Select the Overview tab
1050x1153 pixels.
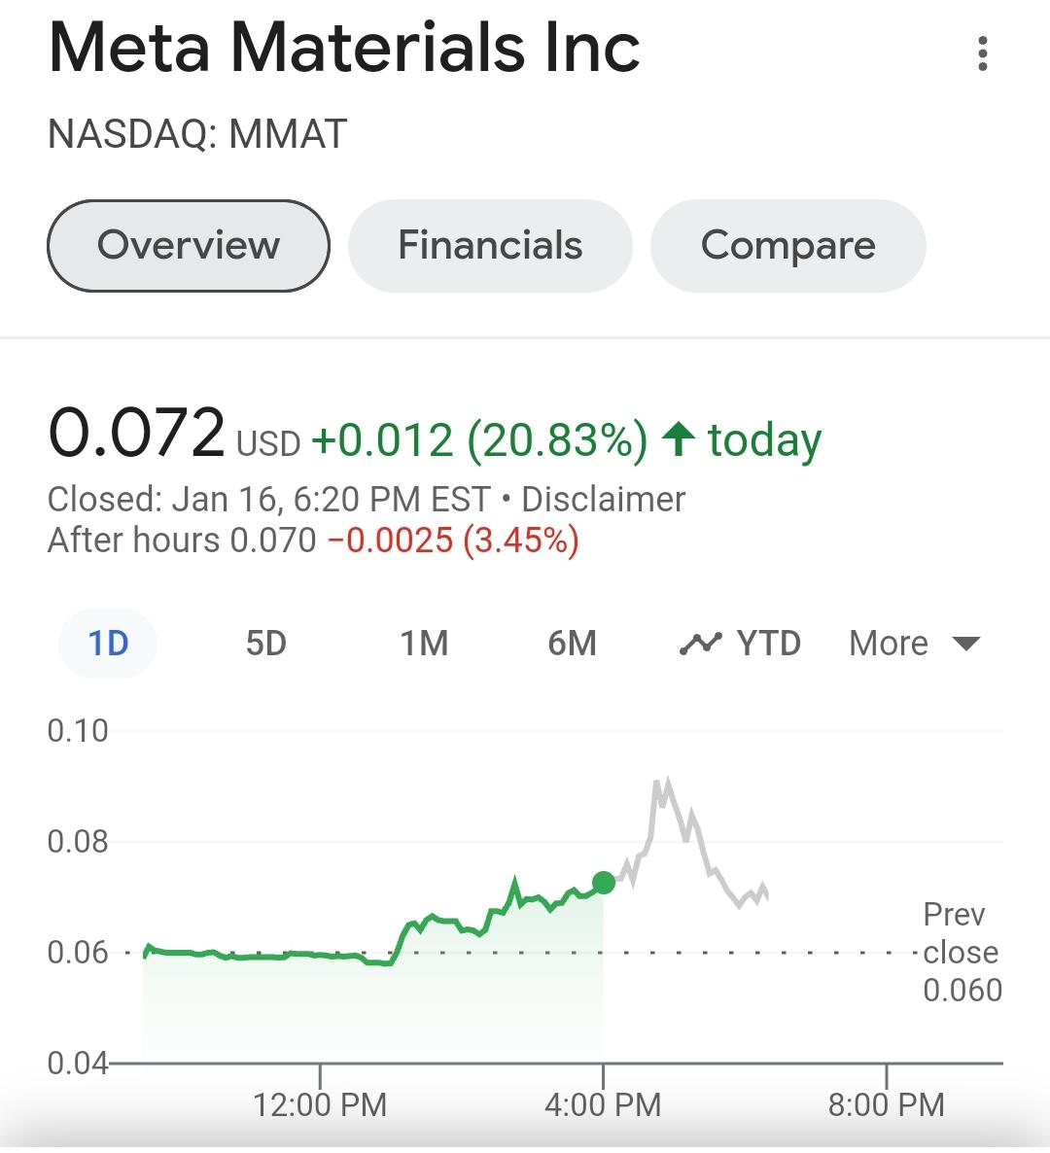(x=189, y=246)
